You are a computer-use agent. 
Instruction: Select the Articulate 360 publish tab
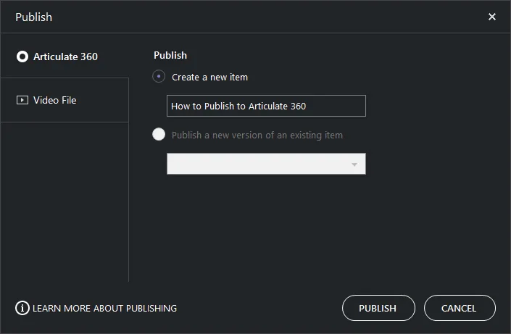click(x=65, y=57)
